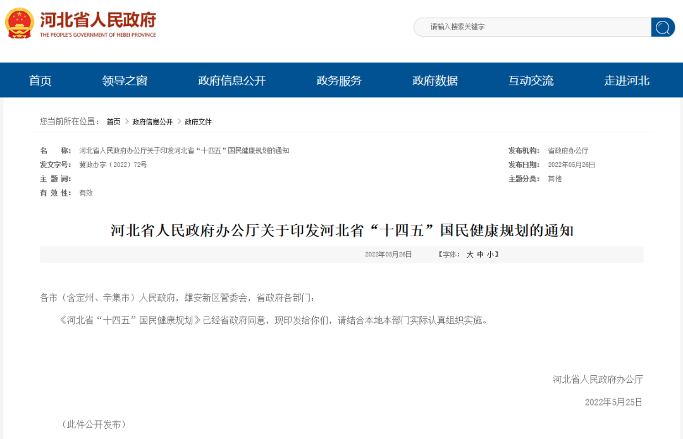Open the 互动交流 navigation tab
The image size is (683, 439).
click(531, 80)
